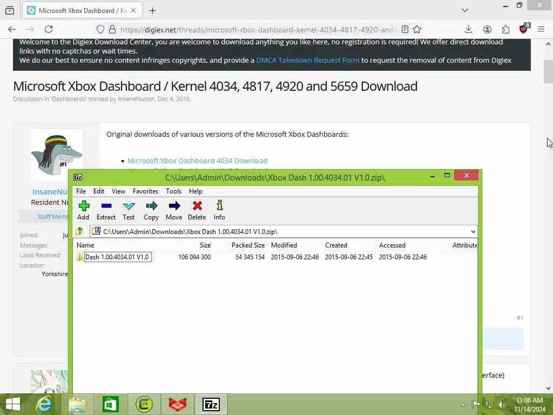This screenshot has height=415, width=553.
Task: Open the Firefox hamburger application menu
Action: 541,29
